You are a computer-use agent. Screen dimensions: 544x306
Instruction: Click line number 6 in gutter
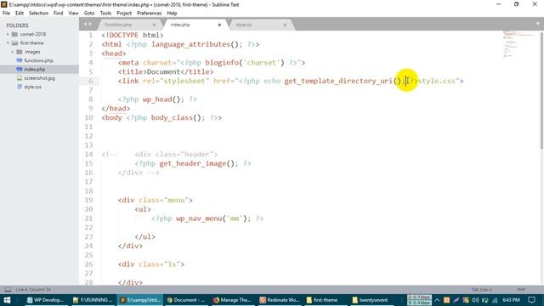91,81
